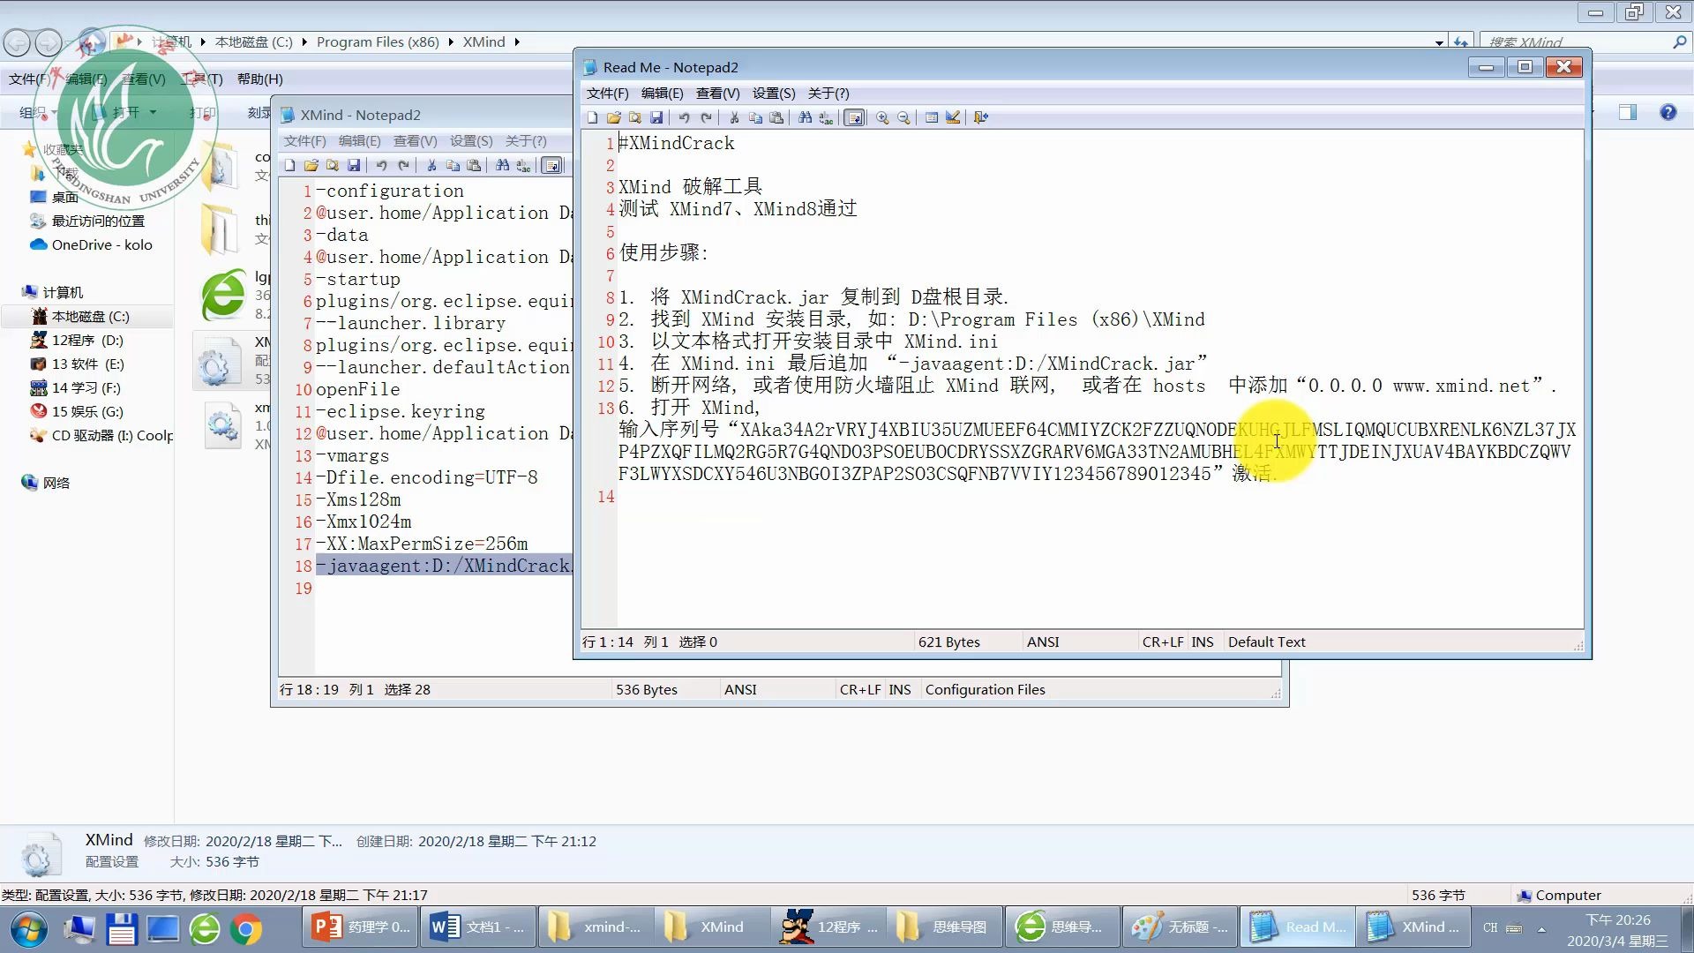The image size is (1694, 953).
Task: Click Redo icon in Read Me toolbar
Action: pyautogui.click(x=705, y=117)
